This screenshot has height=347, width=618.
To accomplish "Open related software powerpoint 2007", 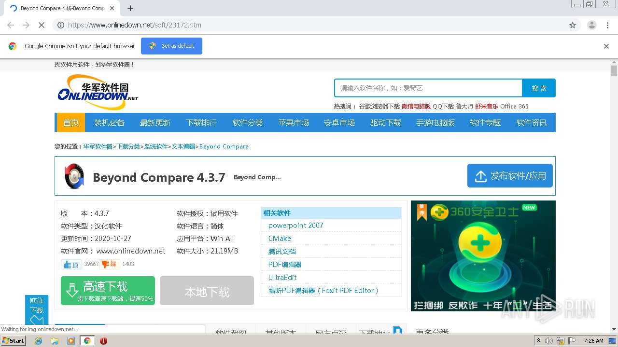I will [x=296, y=226].
